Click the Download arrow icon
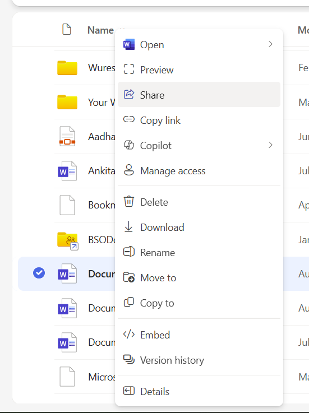Viewport: 309px width, 413px height. [128, 227]
